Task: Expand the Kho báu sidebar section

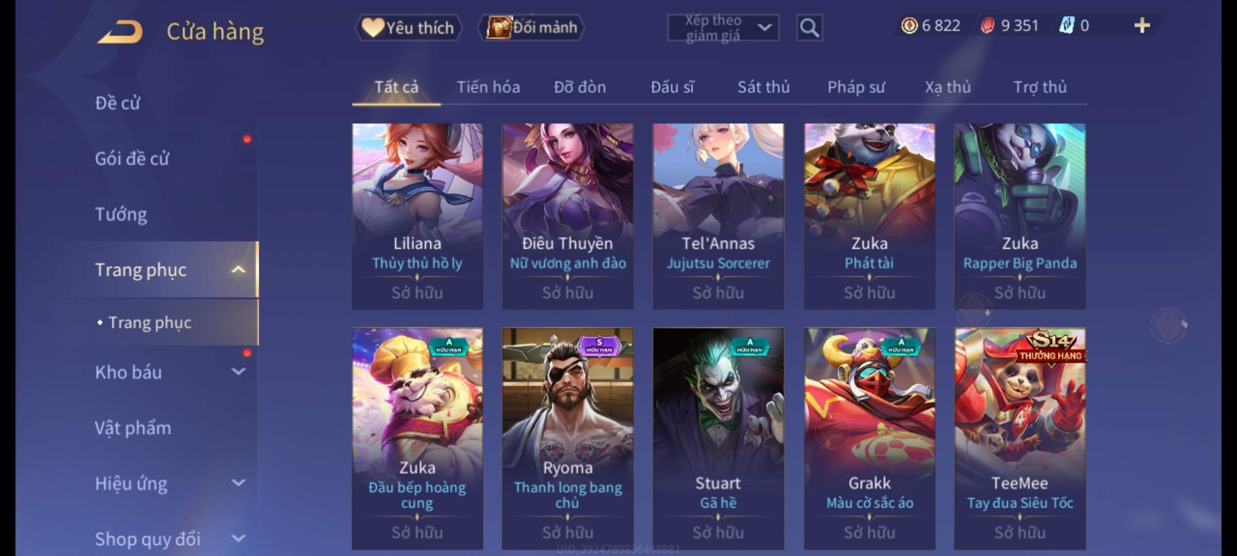Action: (x=238, y=371)
